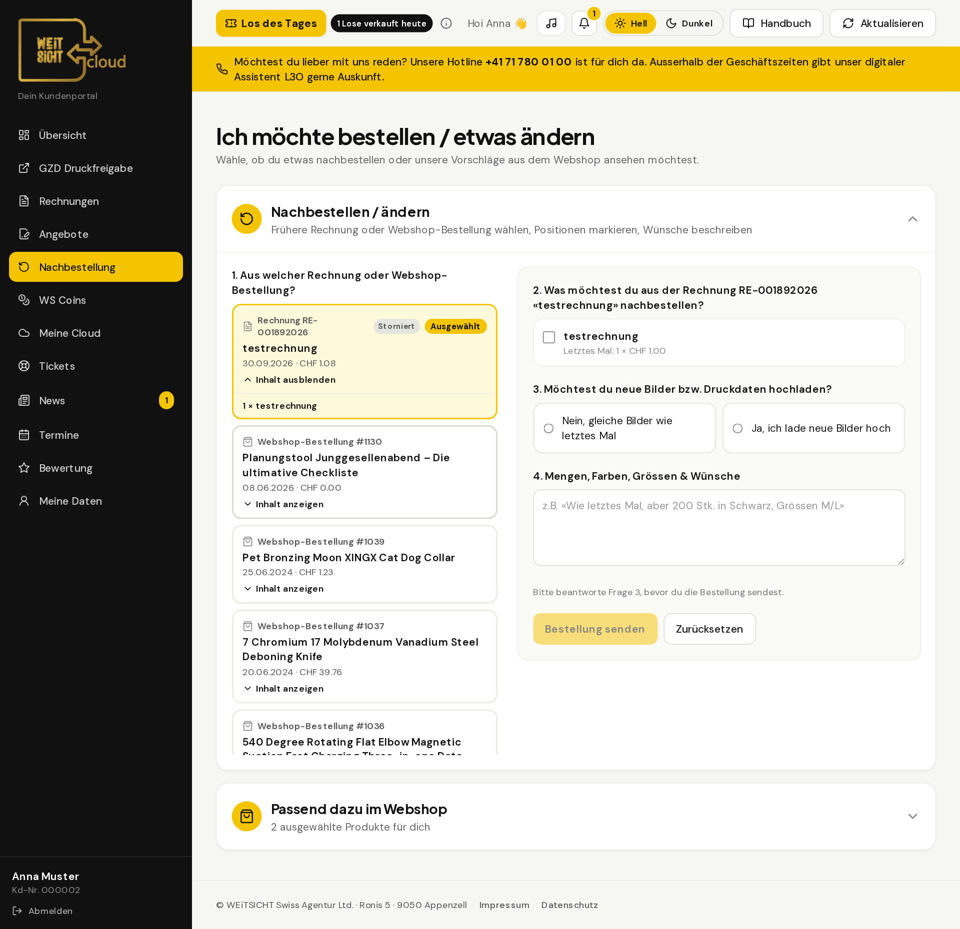The height and width of the screenshot is (929, 960).
Task: Click the Mengen, Farben, Grössen & Wünsche text area
Action: click(719, 528)
